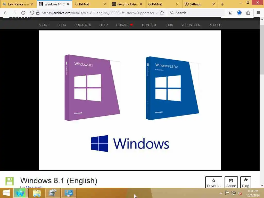
Task: Click the vertical scrollbar thumb
Action: click(x=262, y=50)
